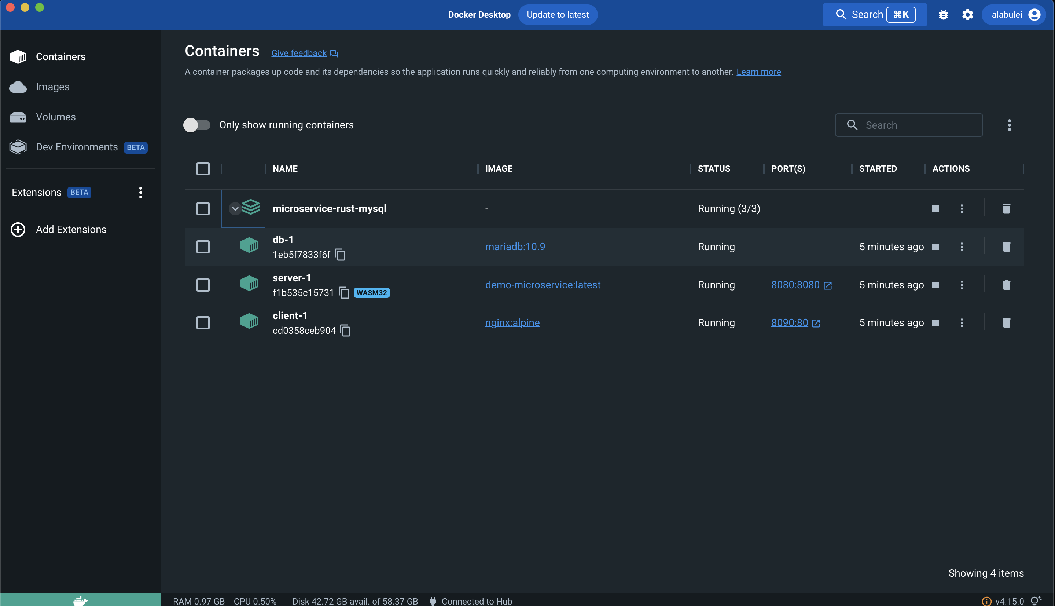Follow the Learn more link

pyautogui.click(x=758, y=72)
